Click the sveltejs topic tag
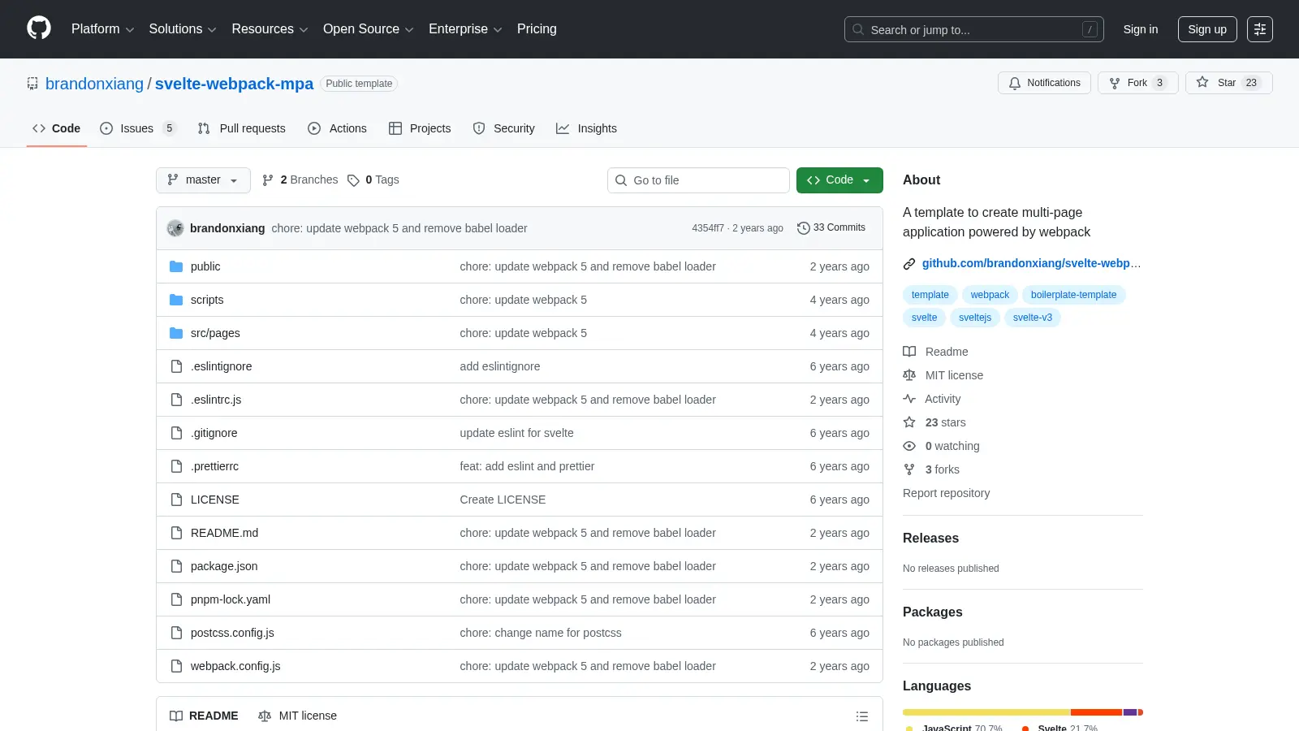The image size is (1299, 731). (974, 318)
